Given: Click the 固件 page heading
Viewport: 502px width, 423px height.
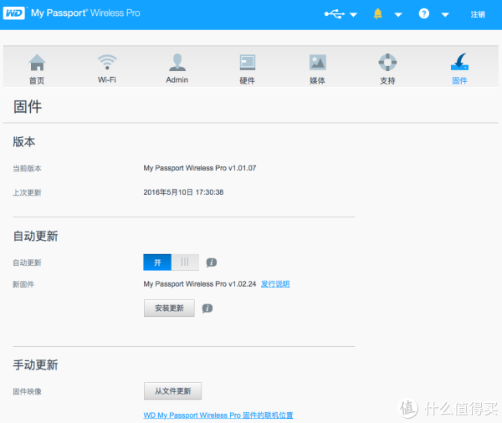Looking at the screenshot, I should point(28,106).
